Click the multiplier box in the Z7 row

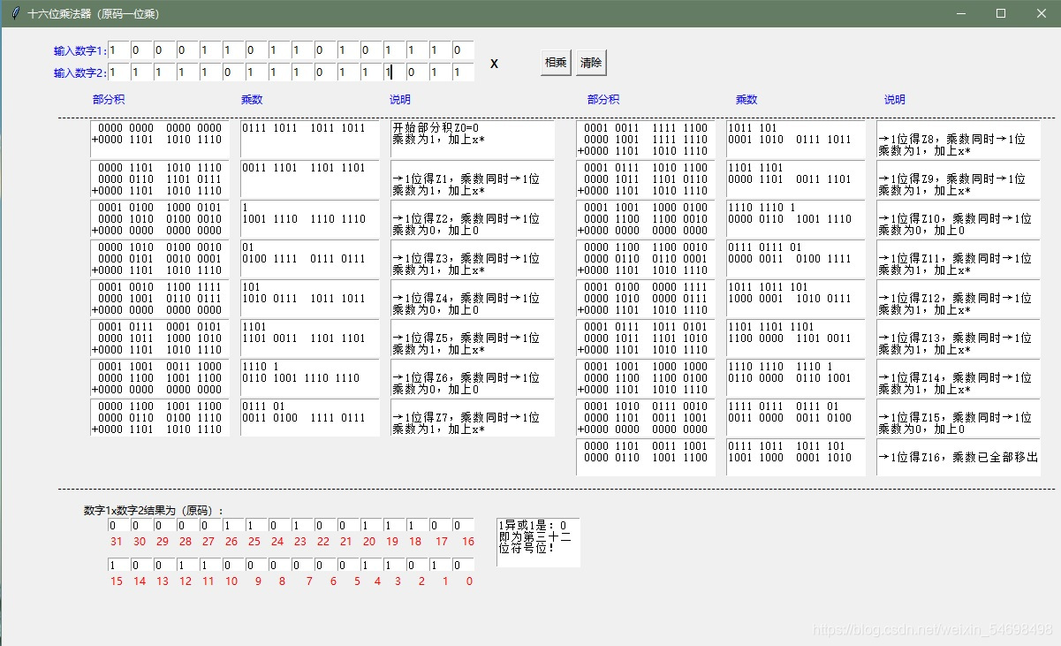pos(309,417)
